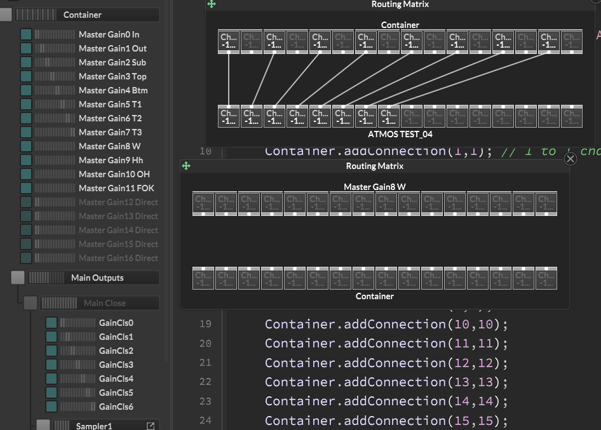Click last source channel of Container matrix
601x430 pixels.
point(572,41)
